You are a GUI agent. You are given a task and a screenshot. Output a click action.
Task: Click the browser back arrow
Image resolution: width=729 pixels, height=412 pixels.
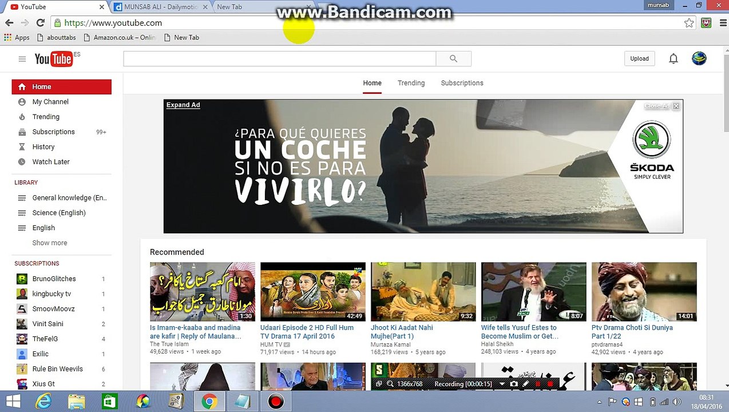[x=9, y=23]
